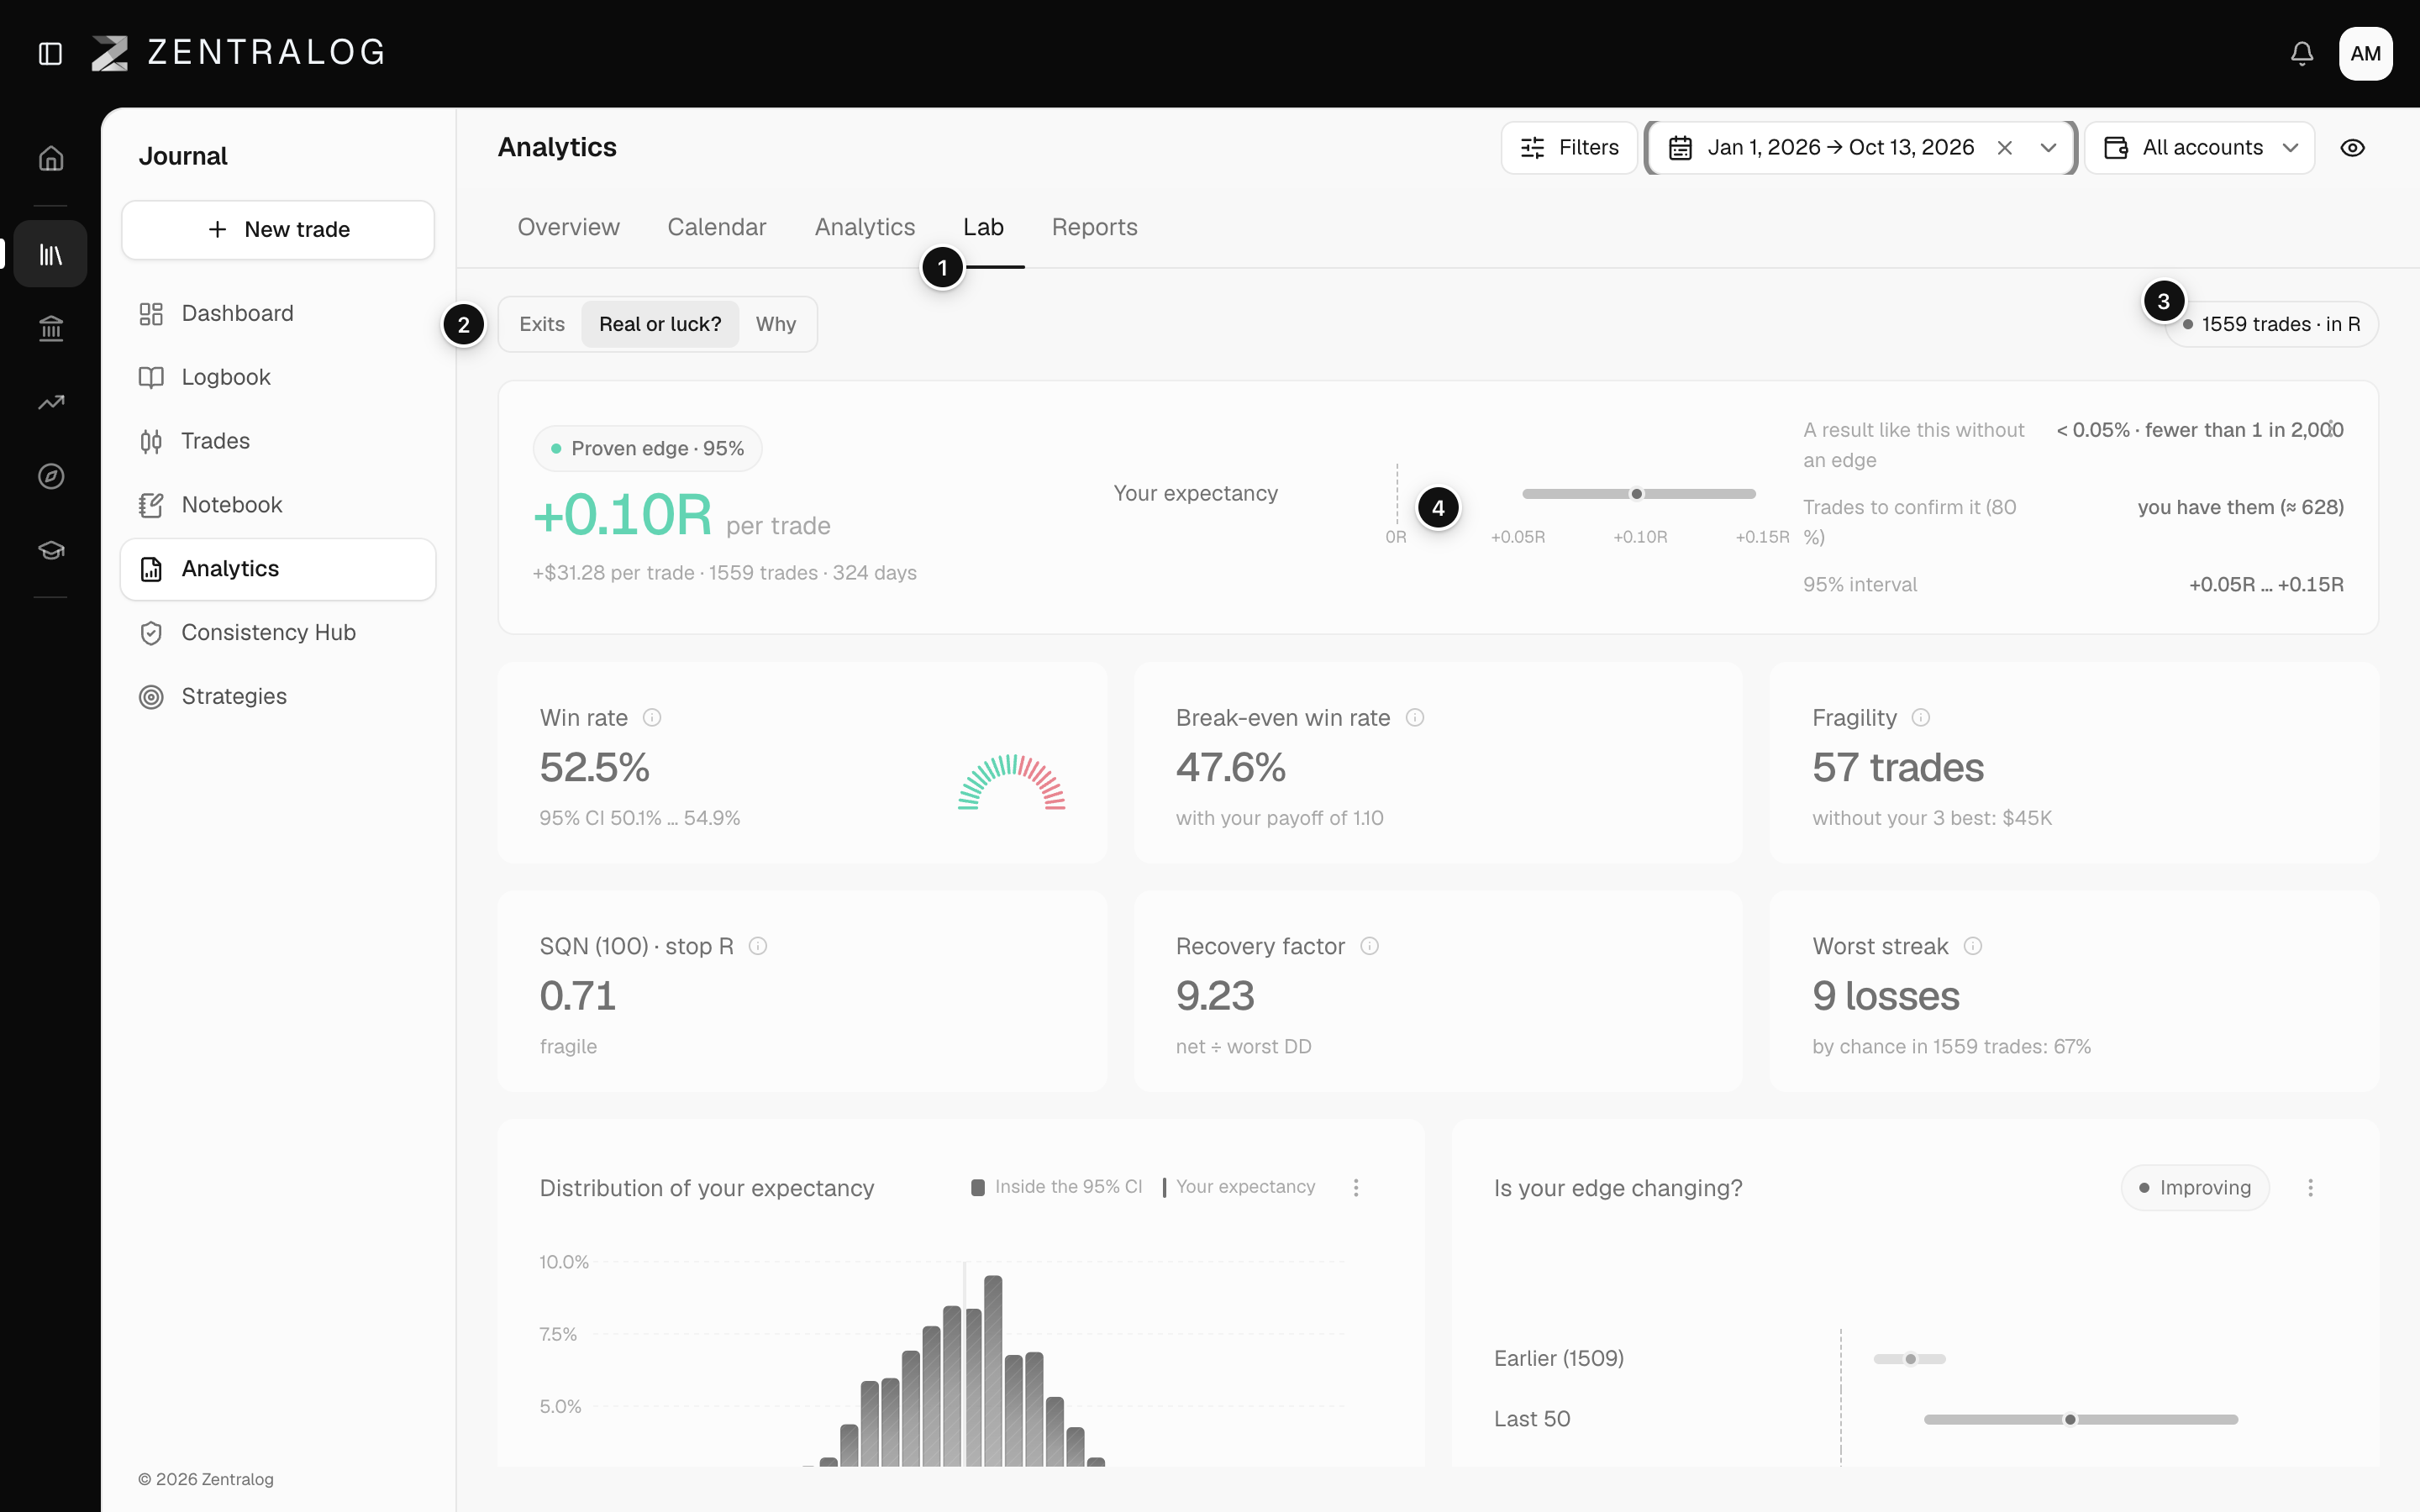2420x1512 pixels.
Task: Open Logbook in the Journal menu
Action: point(278,377)
